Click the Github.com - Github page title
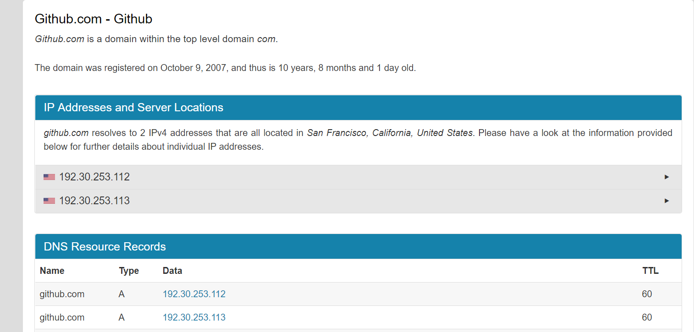Image resolution: width=694 pixels, height=332 pixels. tap(94, 19)
